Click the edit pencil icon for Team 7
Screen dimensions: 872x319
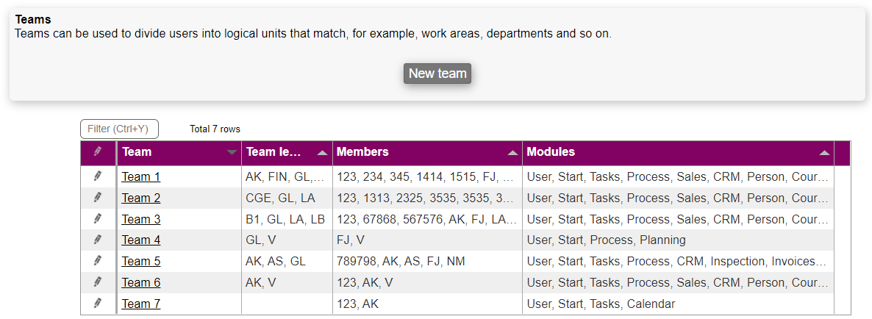click(98, 304)
